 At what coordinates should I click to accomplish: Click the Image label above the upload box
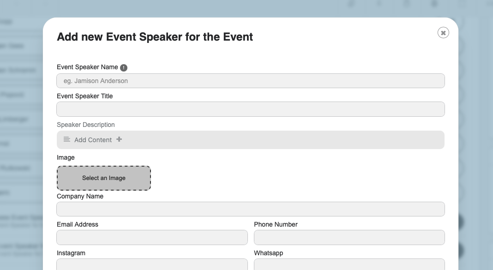pyautogui.click(x=66, y=157)
